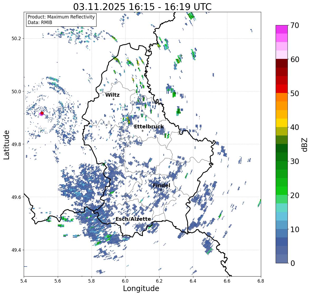
Task: Click the Longitude axis label
Action: (x=141, y=288)
